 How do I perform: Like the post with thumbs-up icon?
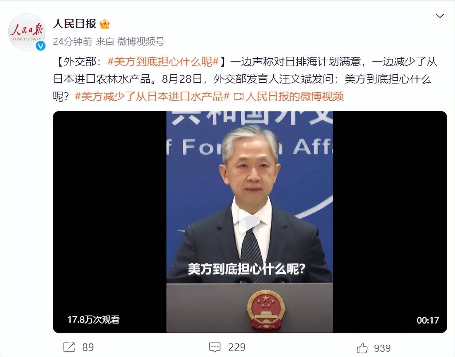[x=362, y=348]
